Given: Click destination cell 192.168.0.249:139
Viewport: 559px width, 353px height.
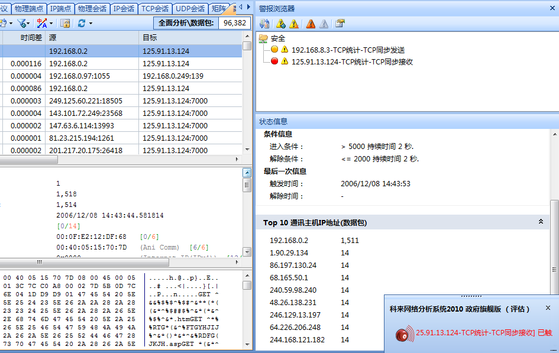Looking at the screenshot, I should click(173, 76).
